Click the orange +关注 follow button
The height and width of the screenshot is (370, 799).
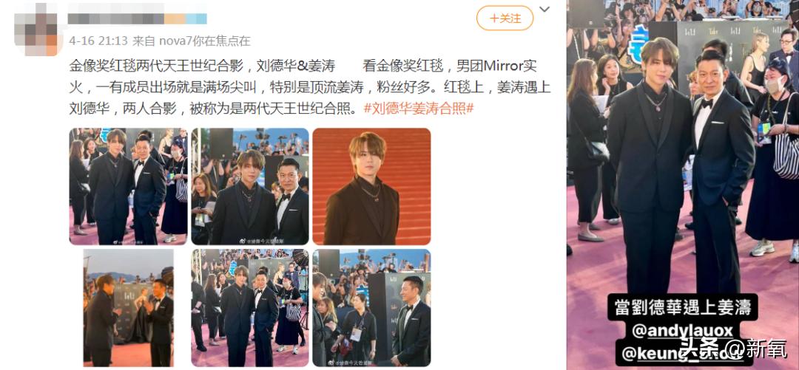coord(505,18)
